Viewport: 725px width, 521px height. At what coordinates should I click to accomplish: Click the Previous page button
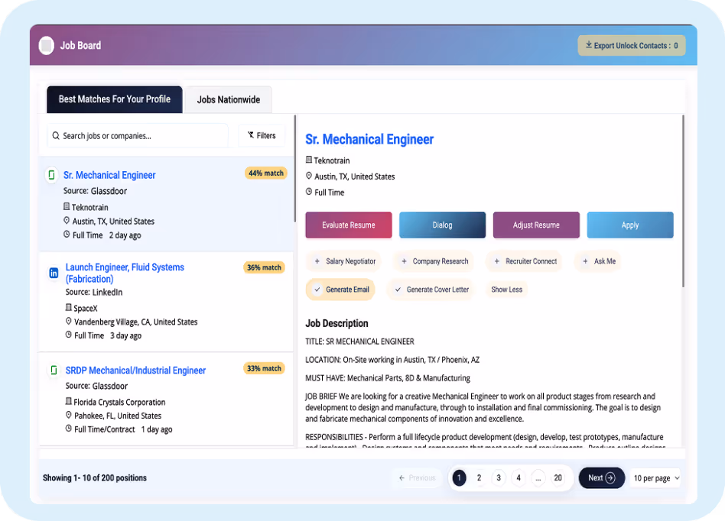[418, 478]
